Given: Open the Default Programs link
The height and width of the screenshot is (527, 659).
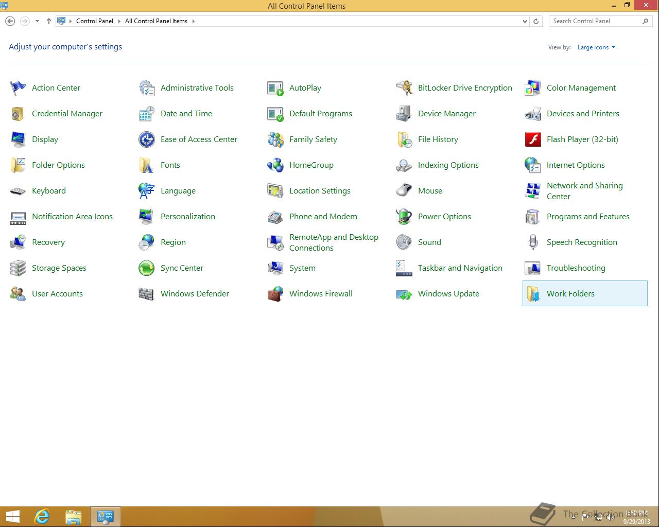Looking at the screenshot, I should (x=321, y=114).
